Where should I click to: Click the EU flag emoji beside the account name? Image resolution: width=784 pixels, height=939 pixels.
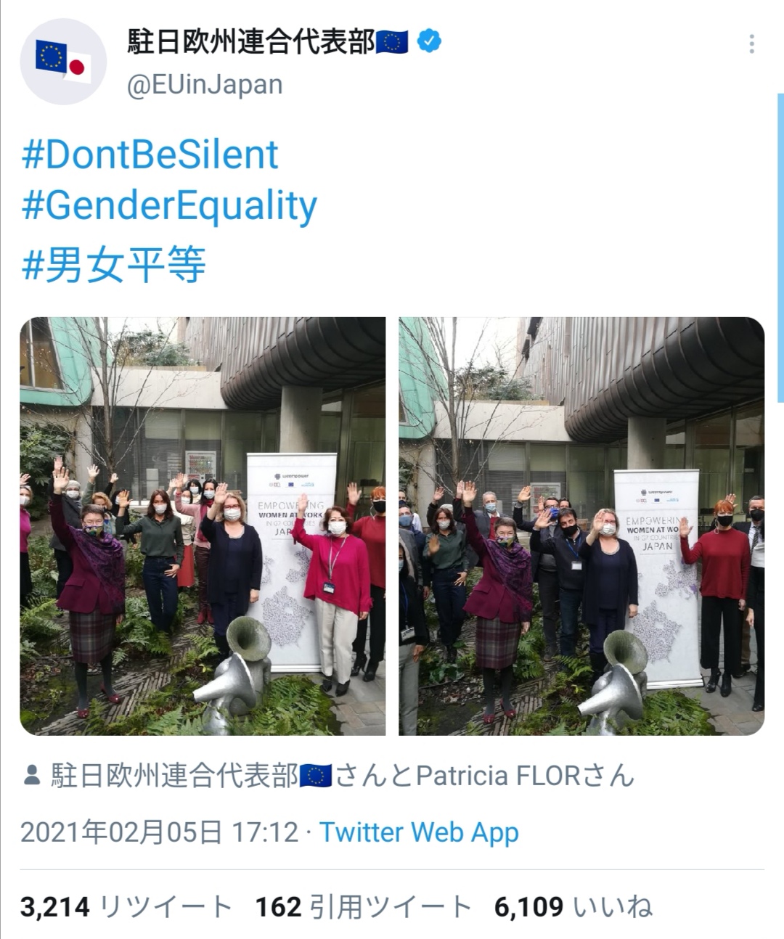click(x=393, y=41)
